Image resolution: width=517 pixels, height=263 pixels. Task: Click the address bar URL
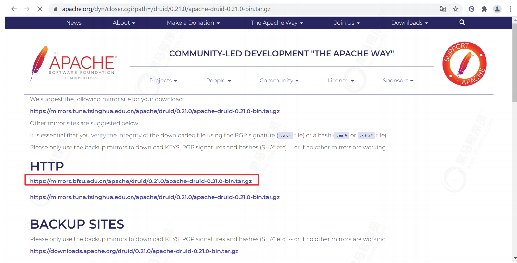[166, 9]
